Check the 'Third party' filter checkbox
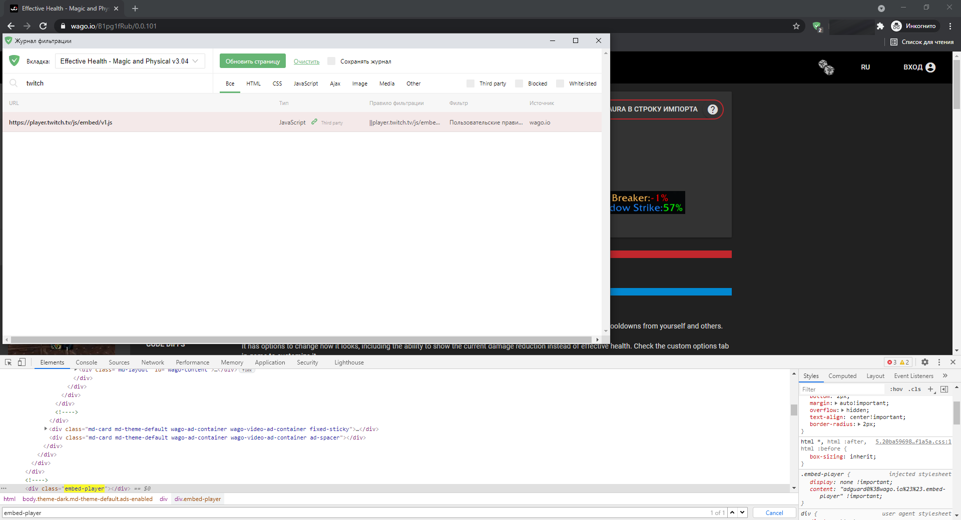The image size is (961, 520). pyautogui.click(x=470, y=83)
